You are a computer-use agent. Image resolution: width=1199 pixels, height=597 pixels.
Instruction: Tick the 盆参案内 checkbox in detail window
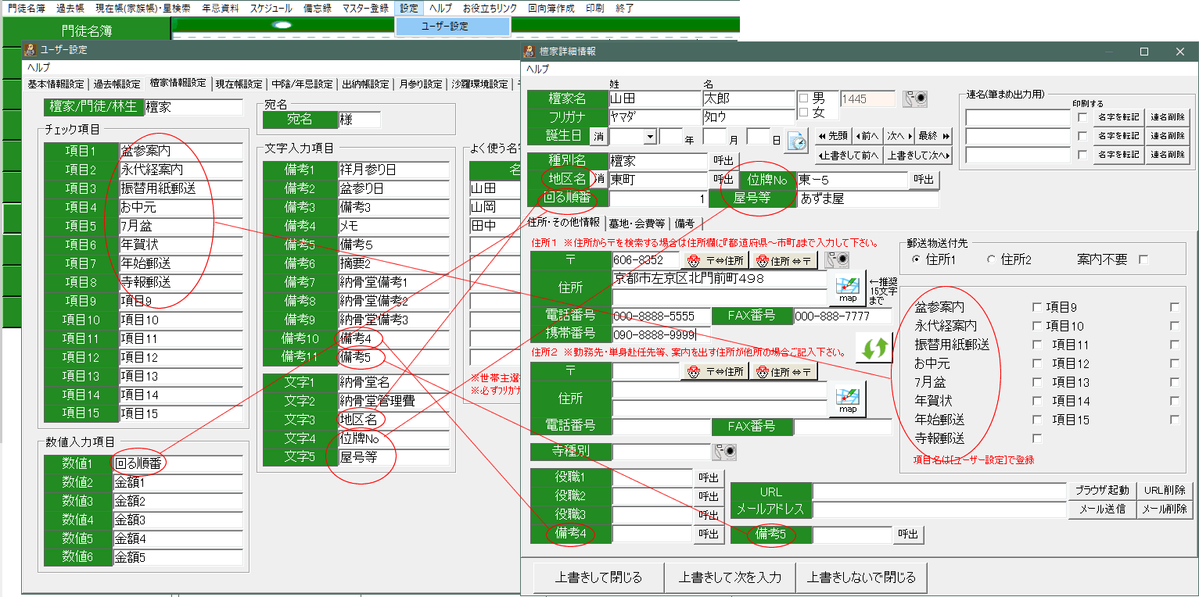coord(1037,307)
